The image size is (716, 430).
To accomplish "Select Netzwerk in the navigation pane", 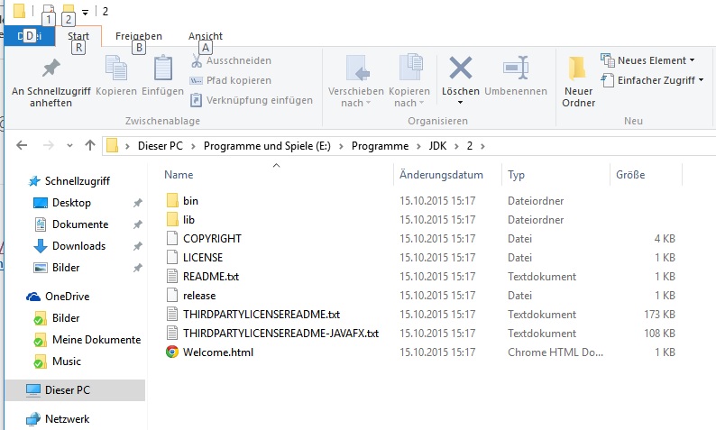I will (x=67, y=419).
